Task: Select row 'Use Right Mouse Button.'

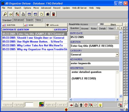Action: coord(35,42)
